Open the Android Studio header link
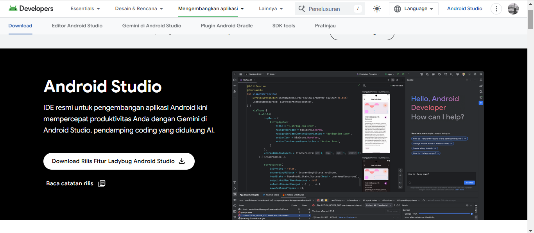This screenshot has width=534, height=233. pyautogui.click(x=464, y=9)
